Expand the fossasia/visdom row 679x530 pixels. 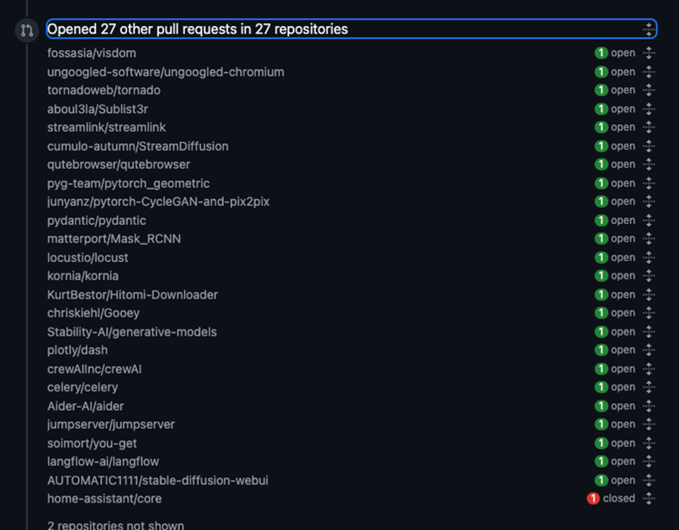[x=648, y=53]
